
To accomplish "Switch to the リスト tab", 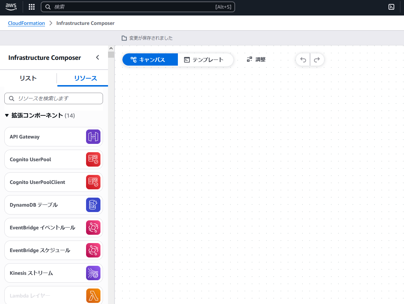I will 28,78.
